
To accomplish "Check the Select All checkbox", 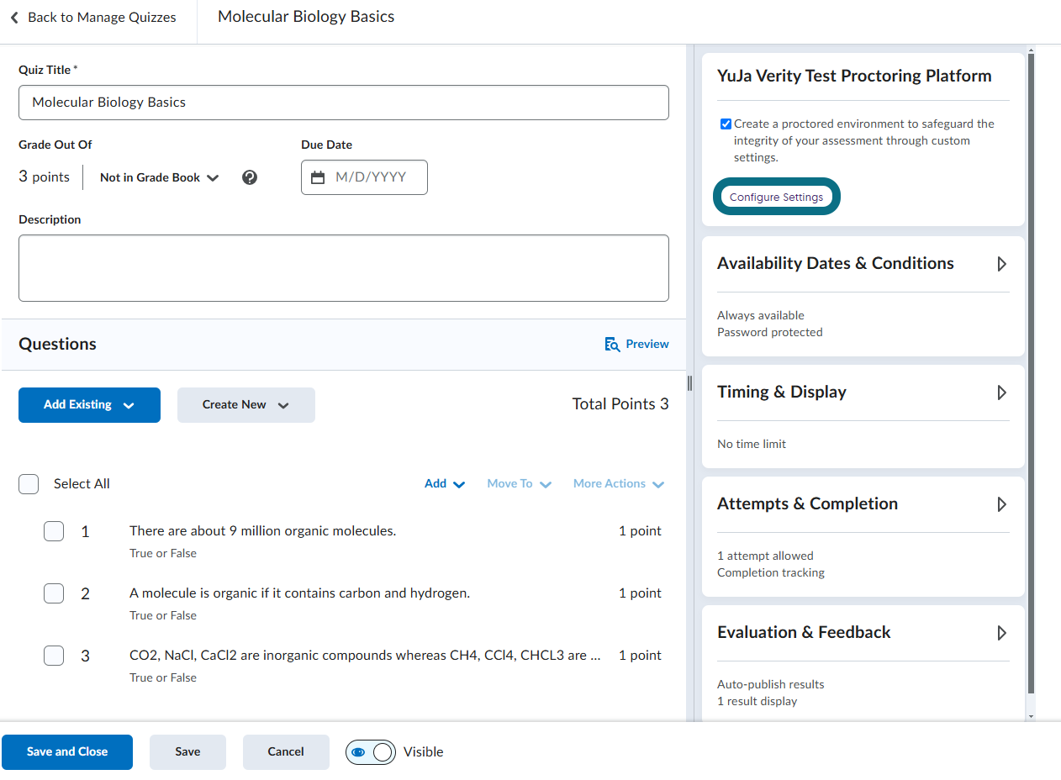I will (29, 484).
